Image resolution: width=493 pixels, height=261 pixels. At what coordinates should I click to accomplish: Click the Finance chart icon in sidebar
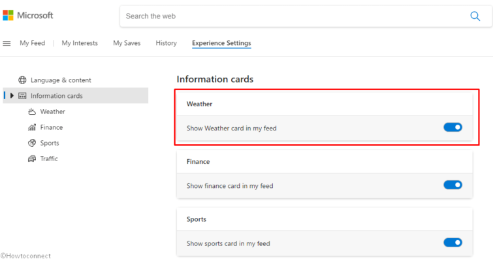[32, 127]
